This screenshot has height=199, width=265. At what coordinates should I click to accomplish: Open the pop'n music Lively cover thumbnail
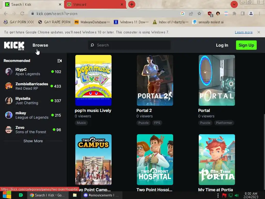93,80
